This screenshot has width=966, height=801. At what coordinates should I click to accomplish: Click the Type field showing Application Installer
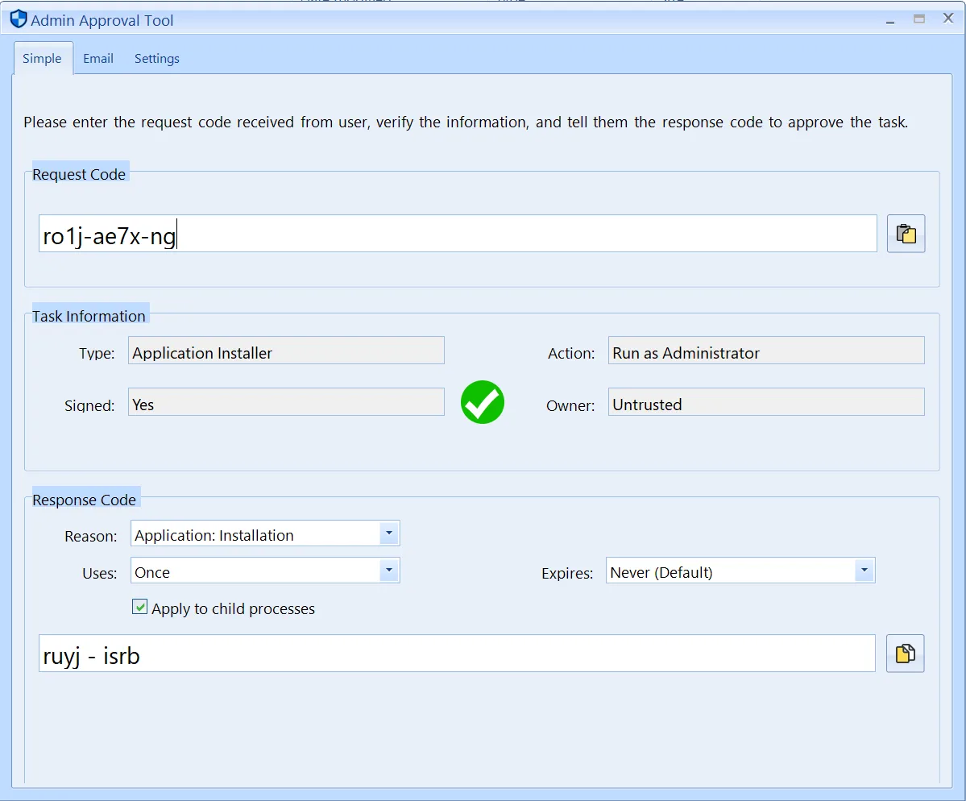coord(286,350)
